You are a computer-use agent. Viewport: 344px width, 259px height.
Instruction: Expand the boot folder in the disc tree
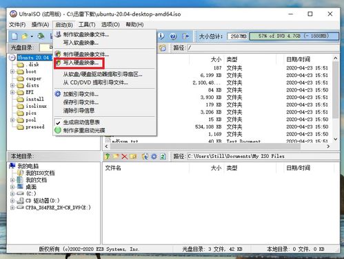(x=12, y=71)
